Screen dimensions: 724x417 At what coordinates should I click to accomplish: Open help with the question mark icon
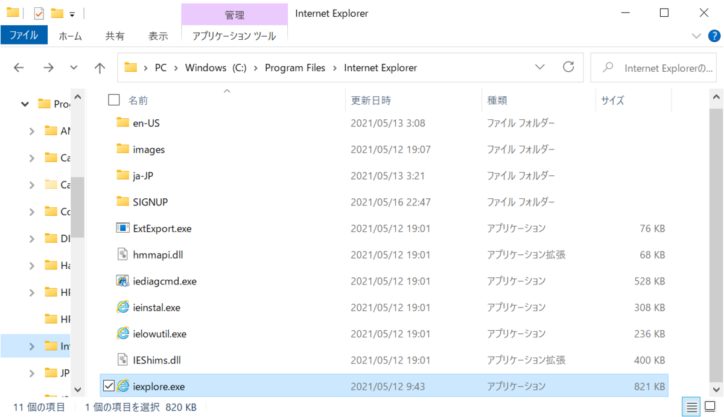click(714, 36)
